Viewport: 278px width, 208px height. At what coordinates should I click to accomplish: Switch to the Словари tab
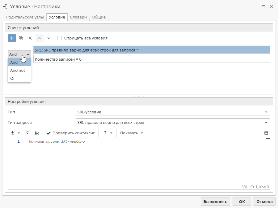point(78,17)
